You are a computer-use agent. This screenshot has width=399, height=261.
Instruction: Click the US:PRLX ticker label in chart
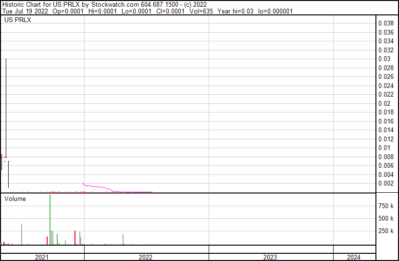[x=17, y=20]
